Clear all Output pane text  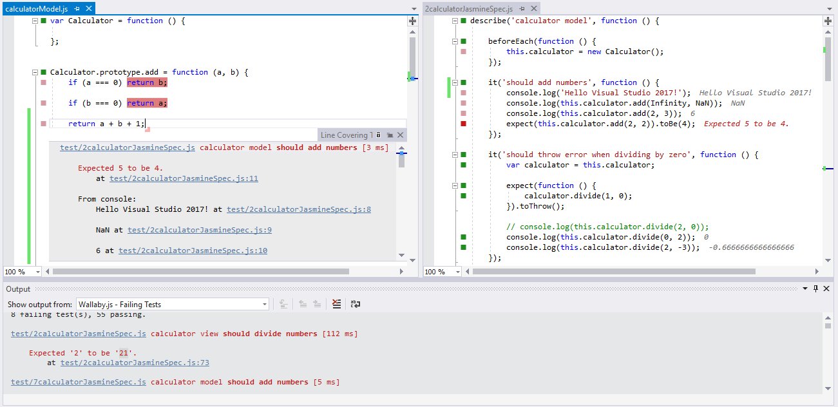tap(336, 304)
